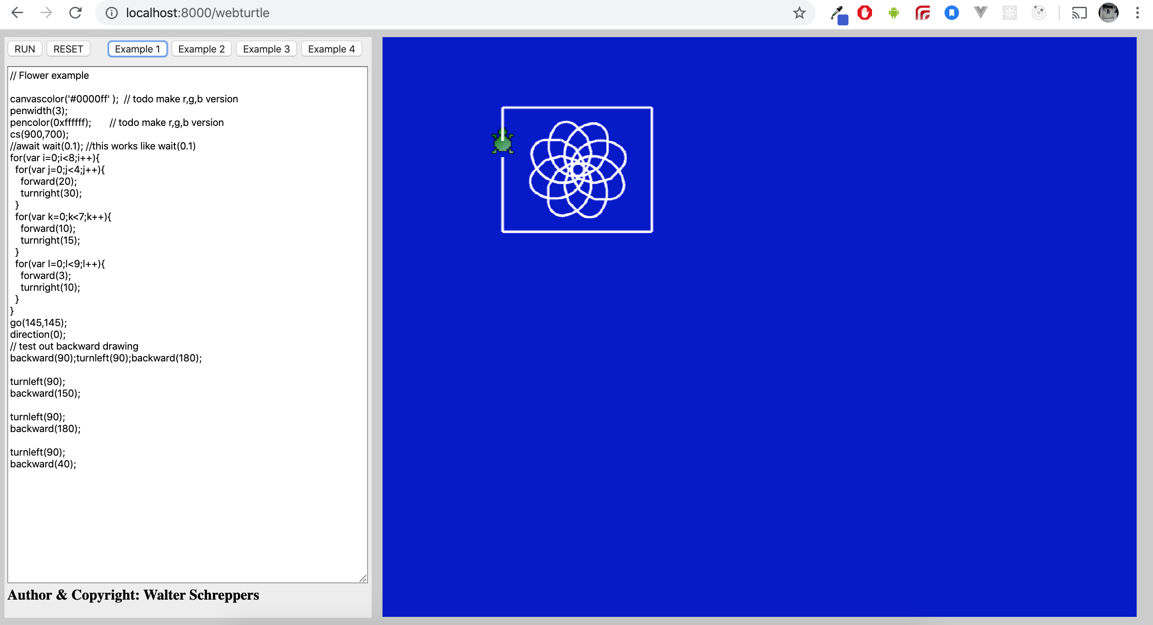The image size is (1153, 625).
Task: Open the Chrome profile avatar
Action: tap(1109, 13)
